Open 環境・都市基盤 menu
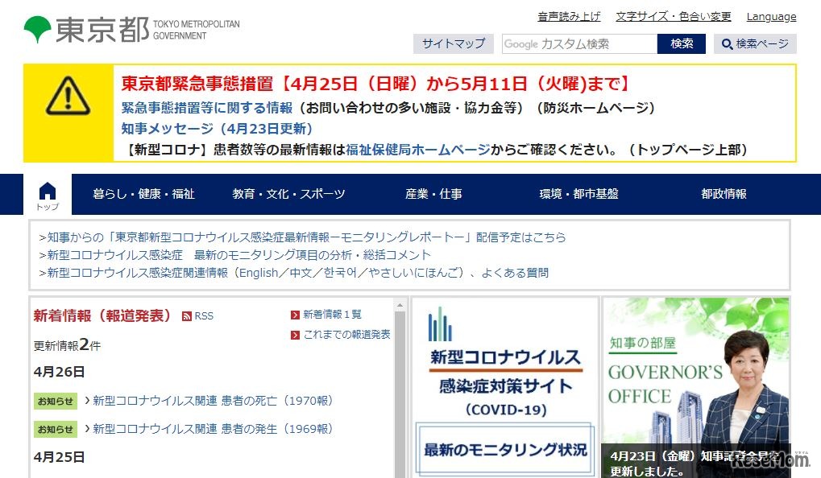 tap(578, 194)
